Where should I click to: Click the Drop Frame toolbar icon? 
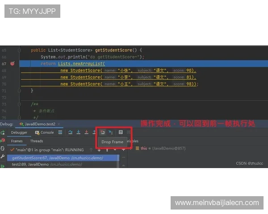click(x=102, y=132)
